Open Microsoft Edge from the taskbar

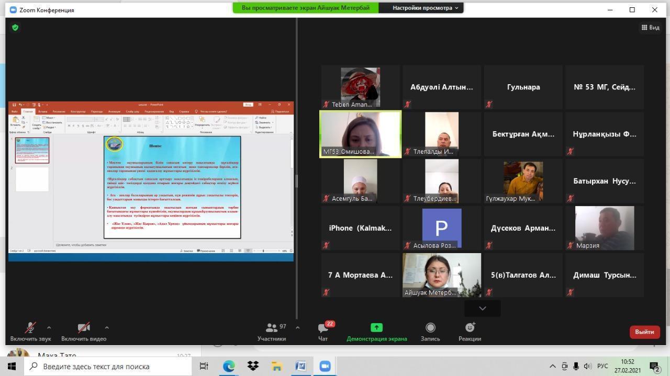click(229, 366)
